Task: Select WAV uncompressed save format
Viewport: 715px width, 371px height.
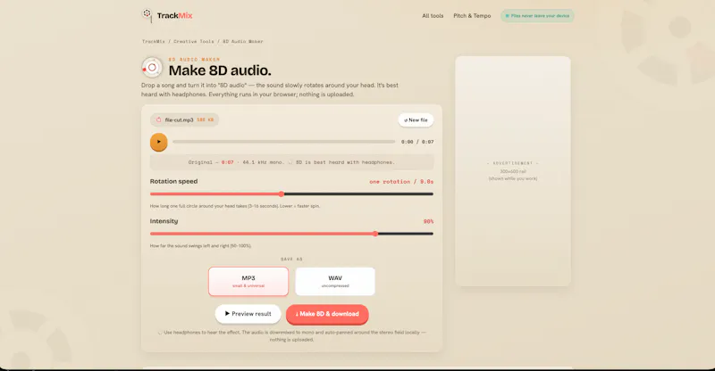Action: tap(335, 281)
